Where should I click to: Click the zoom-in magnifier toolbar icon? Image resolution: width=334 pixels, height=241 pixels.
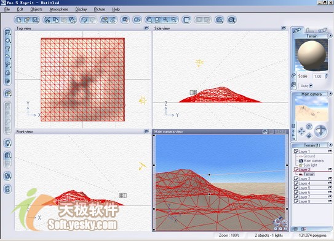point(165,20)
